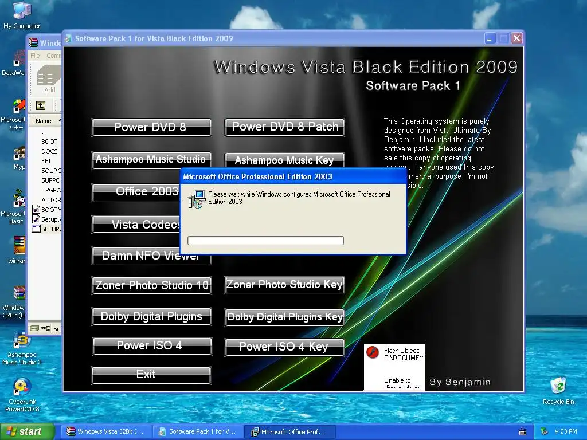Click Zoner Photo Studio Key button
Screen dimensions: 587x440
pos(284,285)
